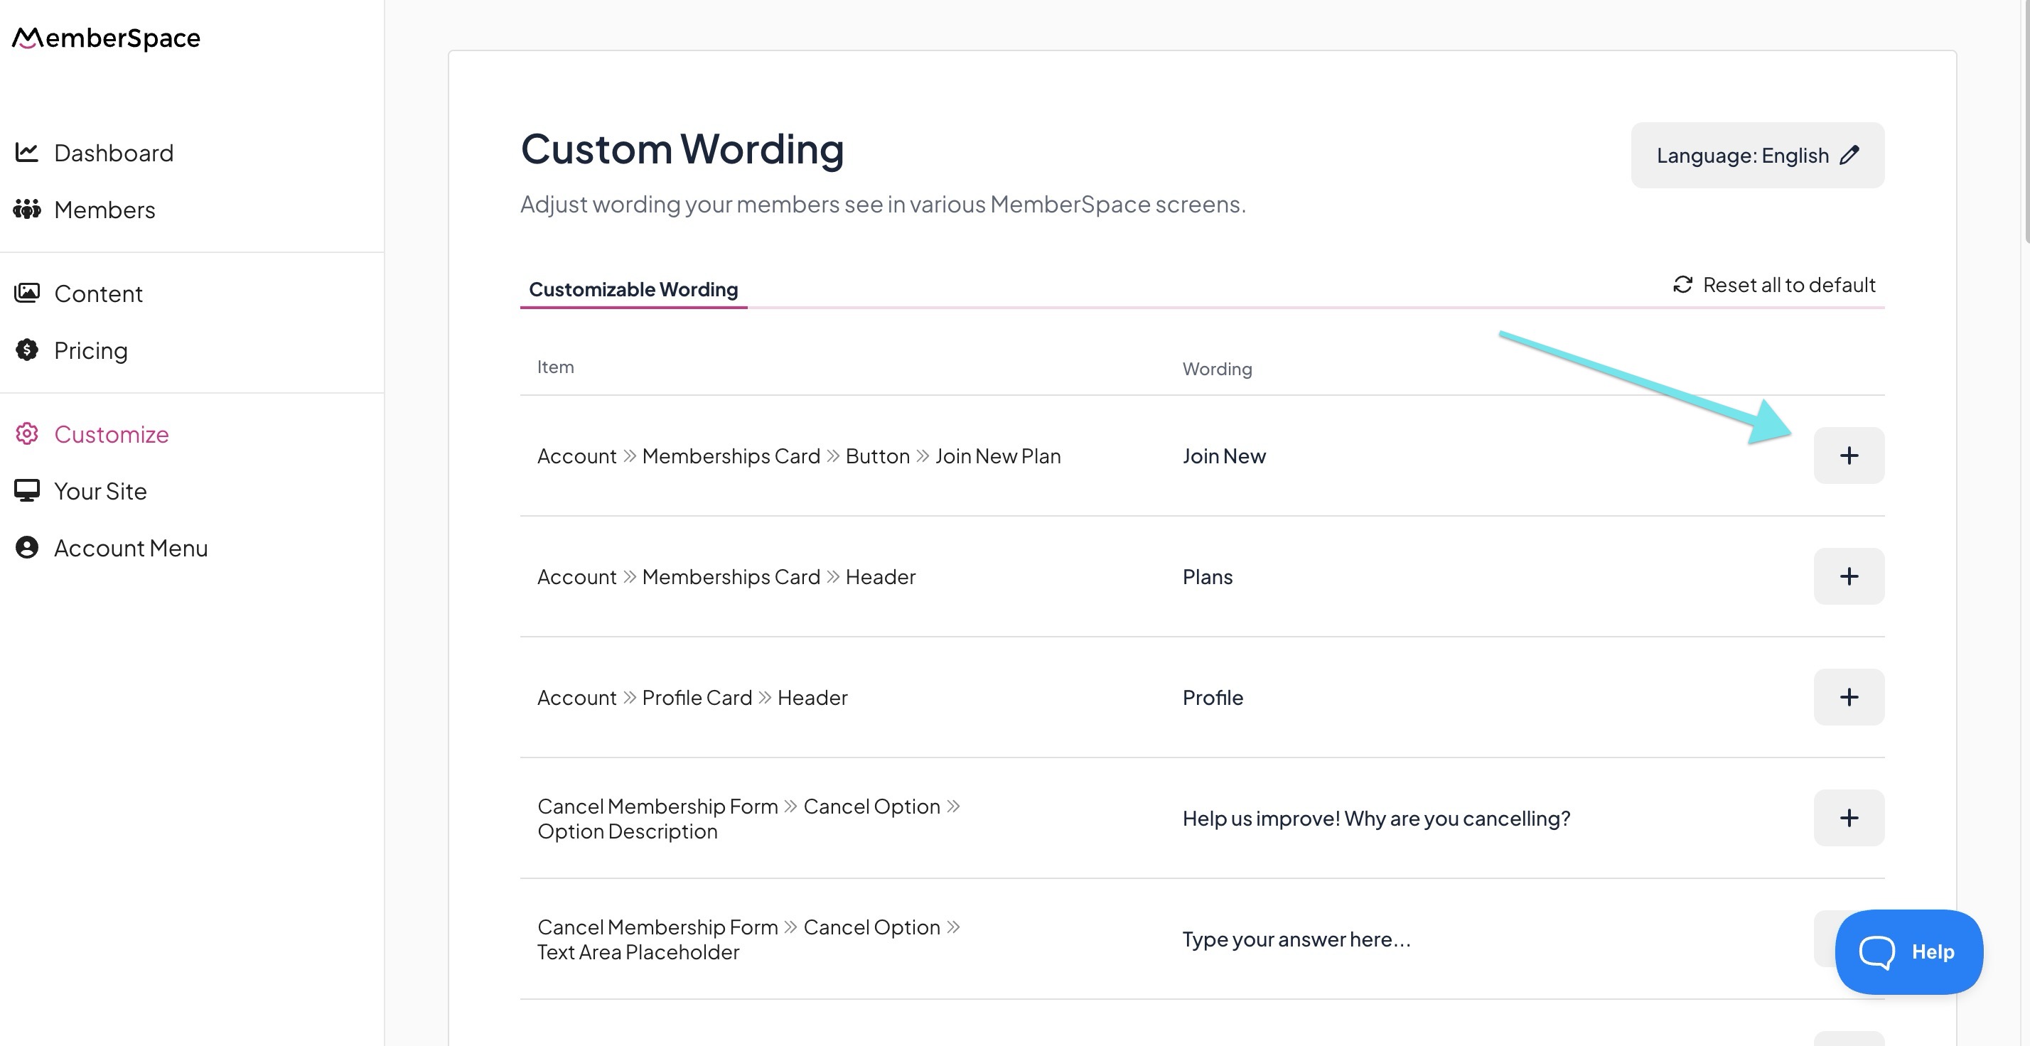Click the Dashboard chart icon

tap(27, 152)
